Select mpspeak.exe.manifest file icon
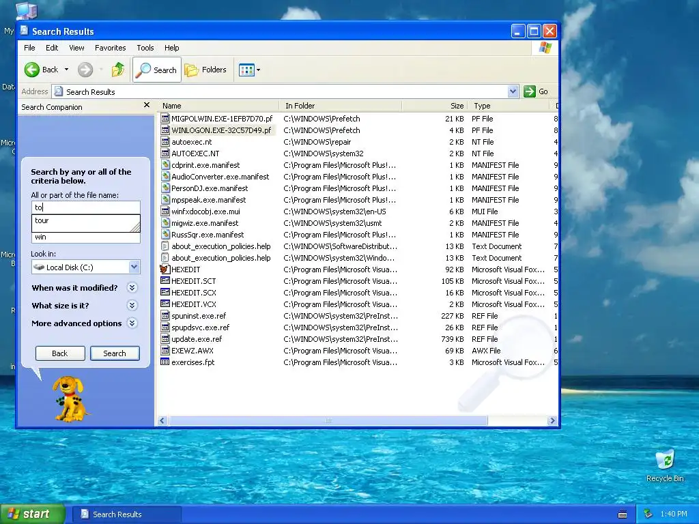The image size is (699, 524). [x=165, y=200]
